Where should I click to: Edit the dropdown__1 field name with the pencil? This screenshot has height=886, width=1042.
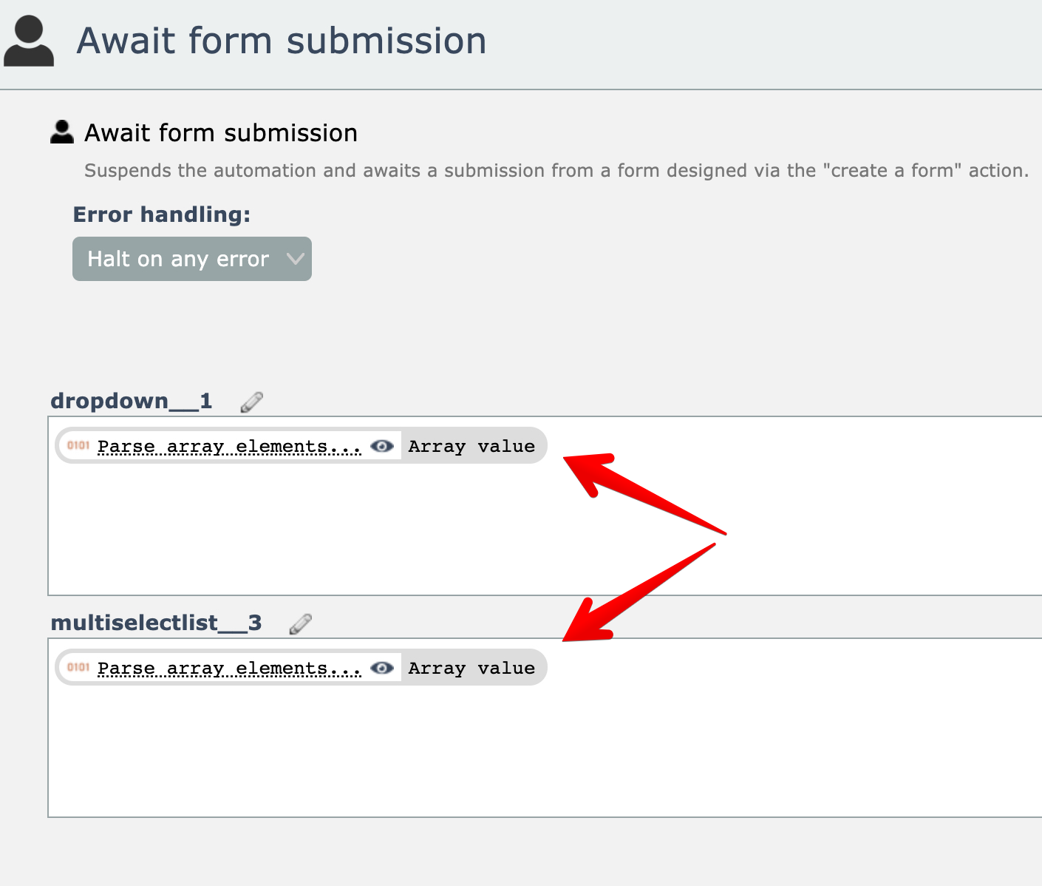coord(252,402)
